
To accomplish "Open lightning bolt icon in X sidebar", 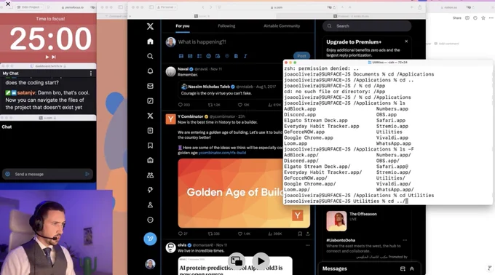I will pos(150,190).
